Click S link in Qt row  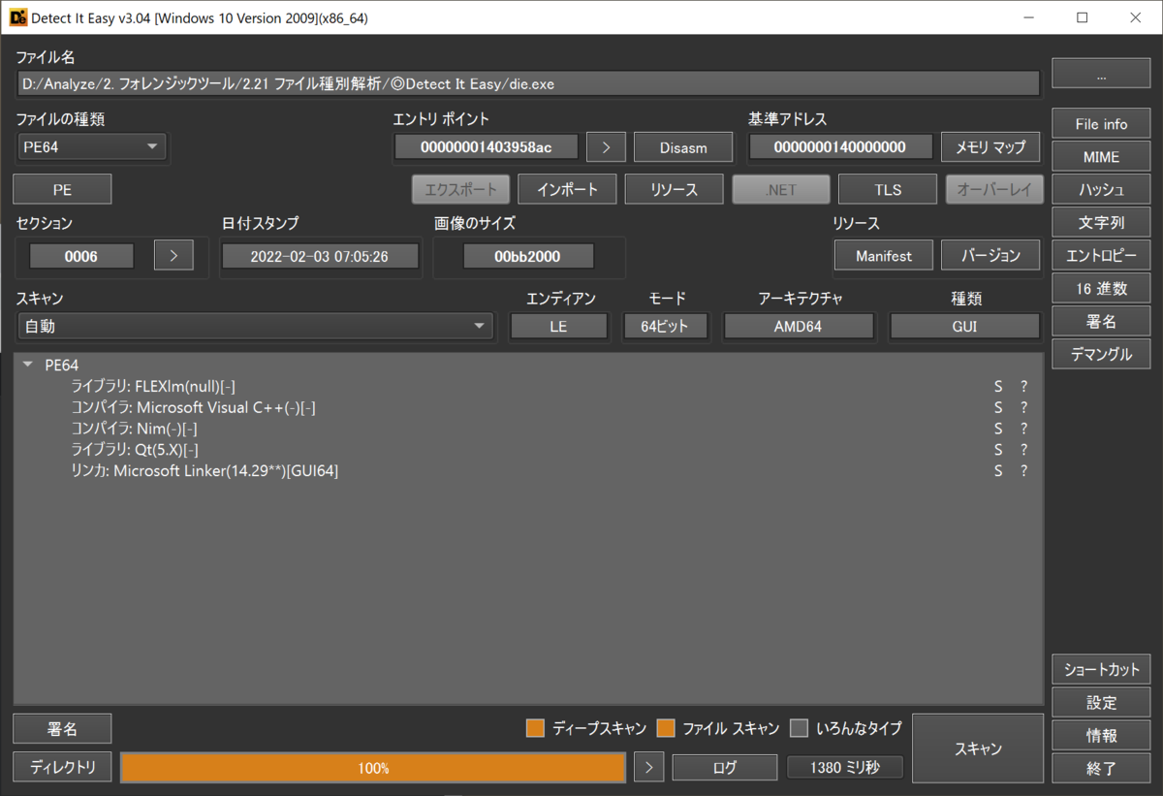pyautogui.click(x=998, y=450)
